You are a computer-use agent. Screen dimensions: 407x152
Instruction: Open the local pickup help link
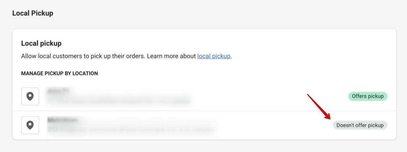click(x=214, y=56)
